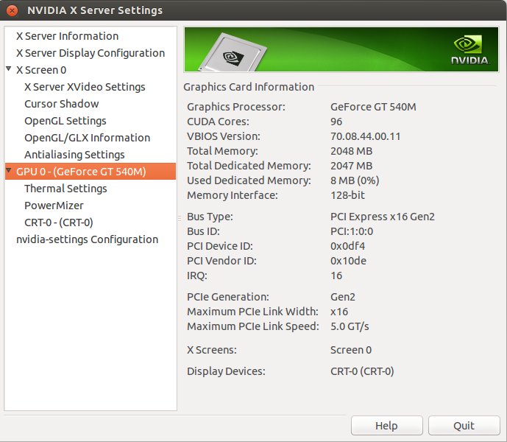Open X Server Information page
Image resolution: width=507 pixels, height=442 pixels.
pos(67,36)
